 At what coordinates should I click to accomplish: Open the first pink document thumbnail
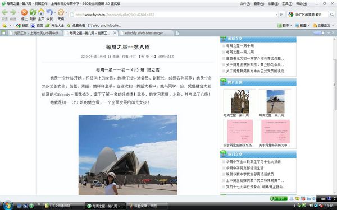click(240, 132)
